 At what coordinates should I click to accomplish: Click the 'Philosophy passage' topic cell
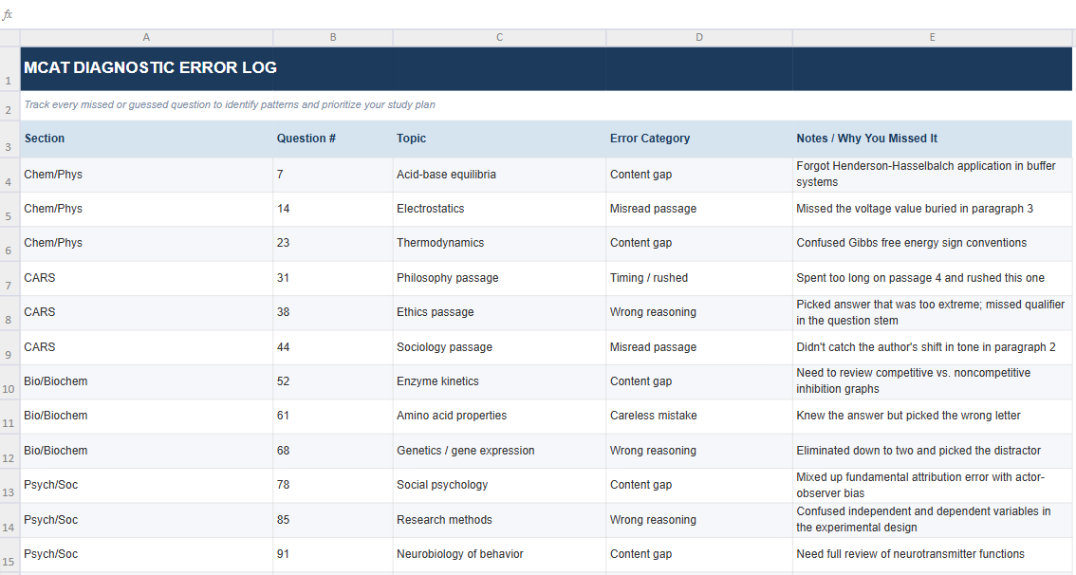point(499,279)
